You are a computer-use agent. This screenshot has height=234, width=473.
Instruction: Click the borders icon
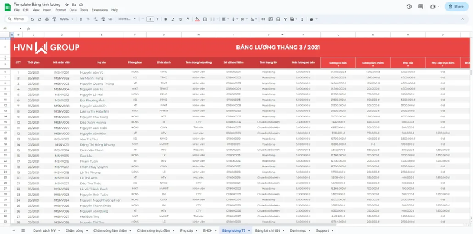[x=205, y=19]
